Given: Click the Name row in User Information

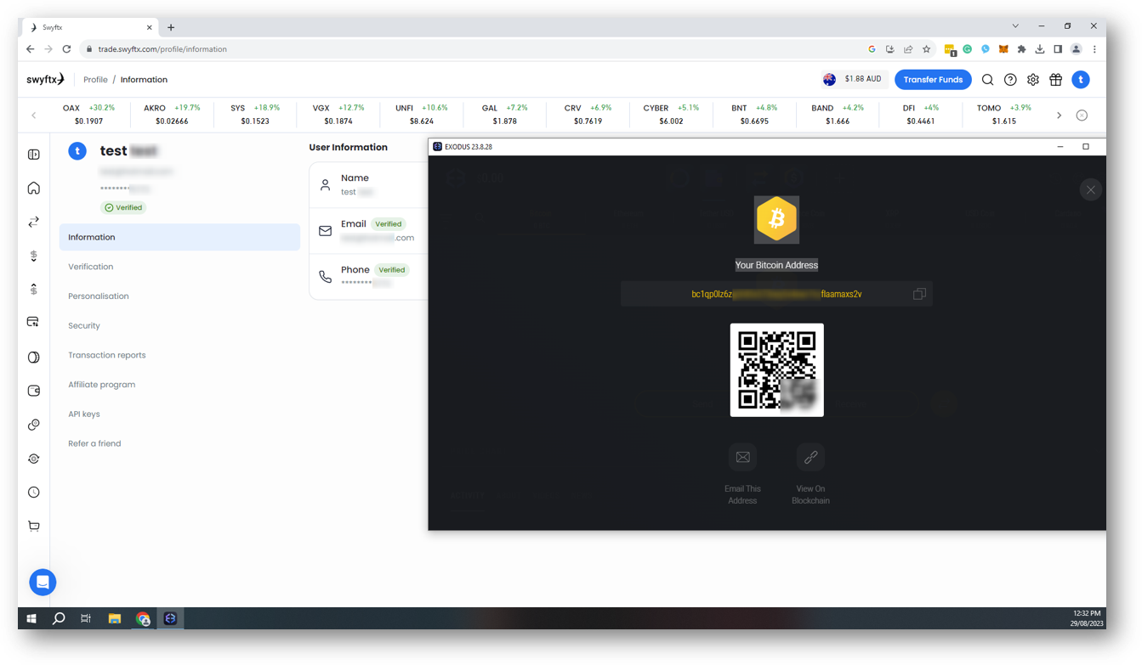Looking at the screenshot, I should [369, 184].
